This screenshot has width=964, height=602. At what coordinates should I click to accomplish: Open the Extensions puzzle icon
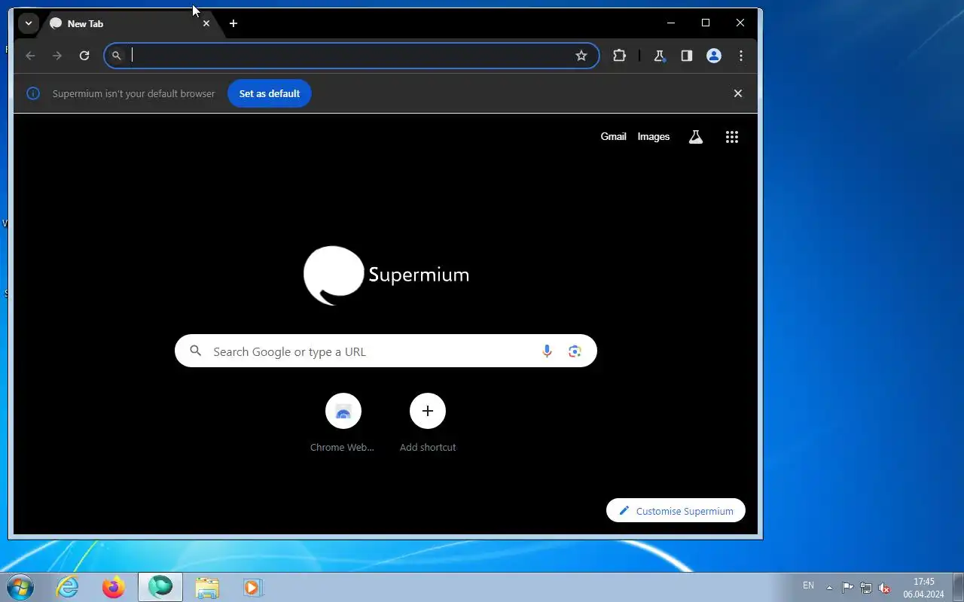pyautogui.click(x=620, y=56)
